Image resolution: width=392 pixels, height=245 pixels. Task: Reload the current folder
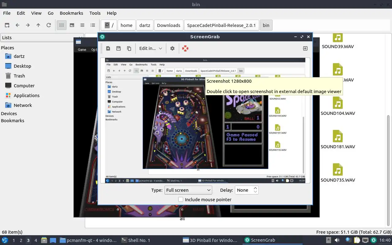pyautogui.click(x=49, y=25)
